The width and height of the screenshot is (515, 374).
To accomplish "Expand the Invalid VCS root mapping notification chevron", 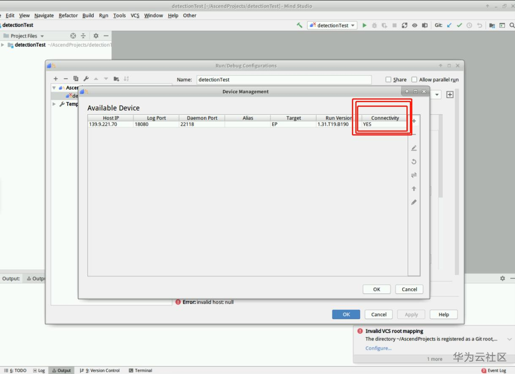I will point(510,339).
